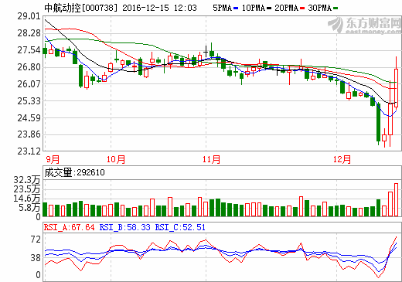The width and height of the screenshot is (402, 282).
Task: Click the 25.33 price axis label
Action: click(29, 101)
